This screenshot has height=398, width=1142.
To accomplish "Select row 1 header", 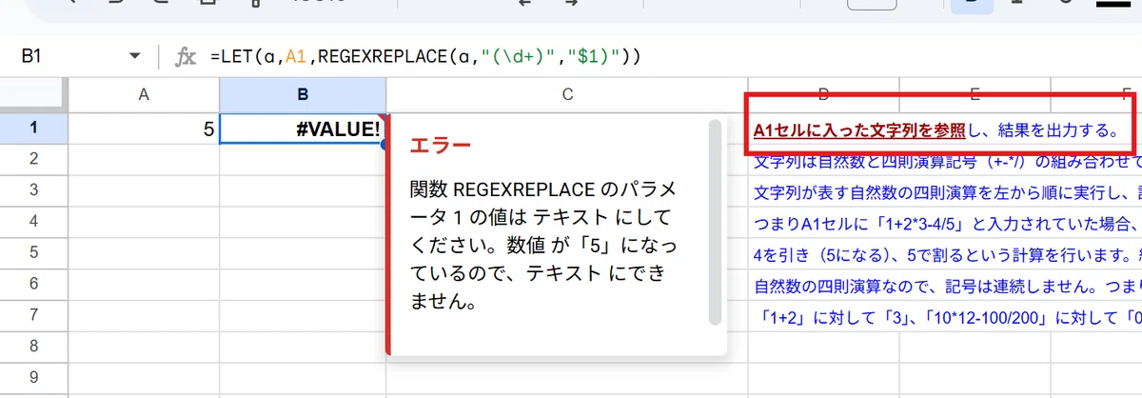I will click(x=34, y=128).
